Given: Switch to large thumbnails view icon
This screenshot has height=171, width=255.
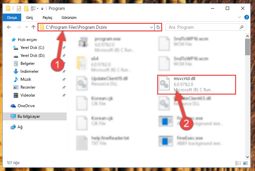Looking at the screenshot, I should (x=245, y=163).
